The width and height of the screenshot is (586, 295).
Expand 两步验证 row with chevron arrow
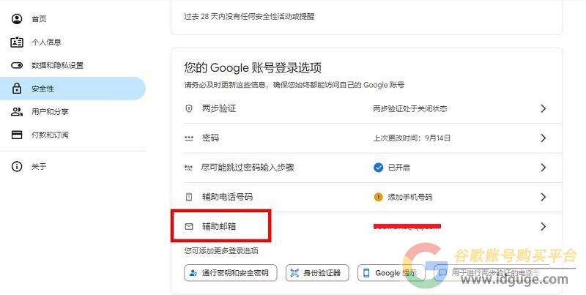[x=544, y=108]
